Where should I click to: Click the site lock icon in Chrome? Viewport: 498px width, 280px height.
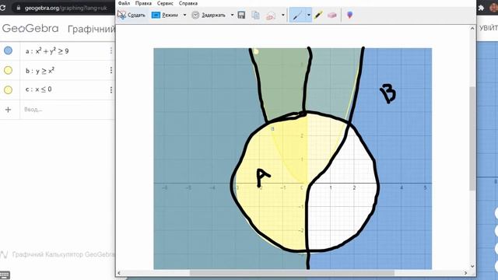coord(19,8)
